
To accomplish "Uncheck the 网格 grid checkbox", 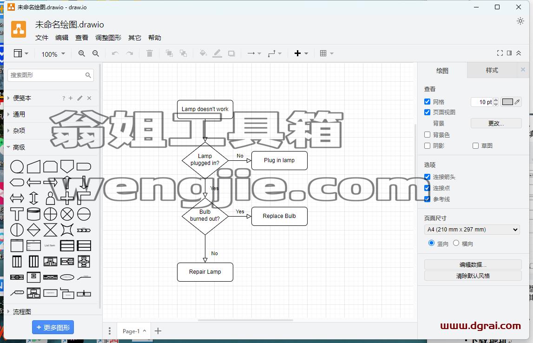I will point(428,102).
